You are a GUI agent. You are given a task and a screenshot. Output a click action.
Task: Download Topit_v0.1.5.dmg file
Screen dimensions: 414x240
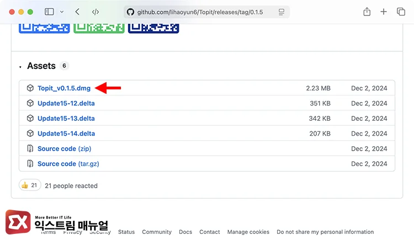coord(64,88)
